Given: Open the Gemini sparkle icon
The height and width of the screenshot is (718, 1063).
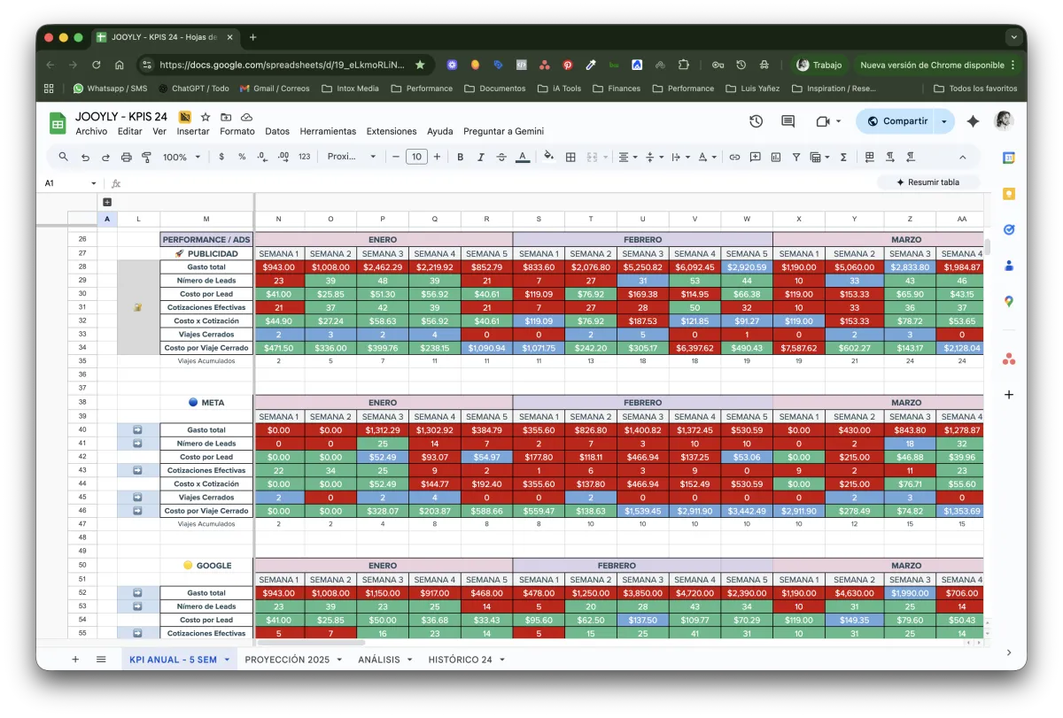Looking at the screenshot, I should click(x=973, y=121).
